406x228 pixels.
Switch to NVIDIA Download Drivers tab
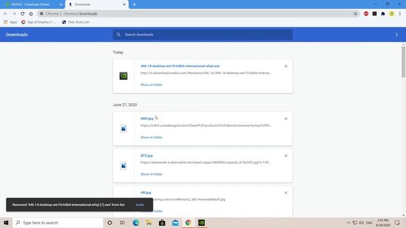click(30, 4)
